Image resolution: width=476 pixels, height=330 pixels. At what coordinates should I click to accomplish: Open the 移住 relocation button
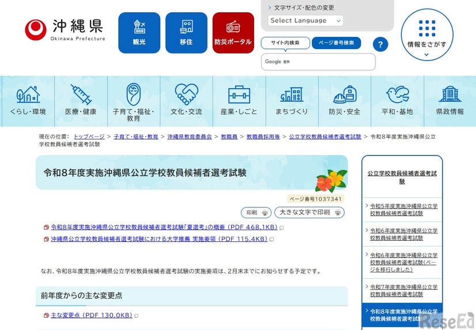point(186,33)
